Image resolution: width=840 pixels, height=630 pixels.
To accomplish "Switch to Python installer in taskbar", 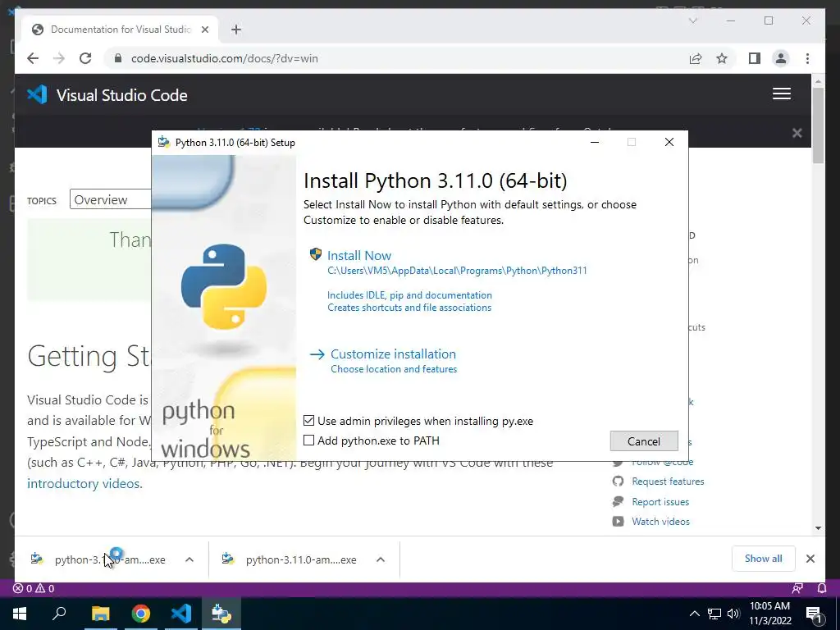I will tap(221, 614).
